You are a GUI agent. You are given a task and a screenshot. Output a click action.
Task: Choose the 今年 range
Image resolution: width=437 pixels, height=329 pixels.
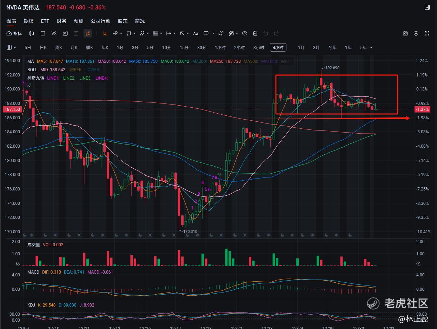(332, 47)
